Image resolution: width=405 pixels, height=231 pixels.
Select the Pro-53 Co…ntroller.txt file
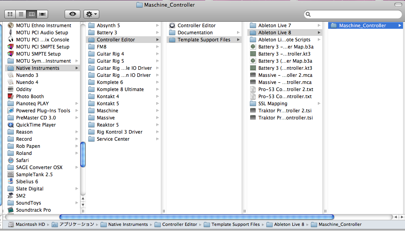pyautogui.click(x=285, y=96)
